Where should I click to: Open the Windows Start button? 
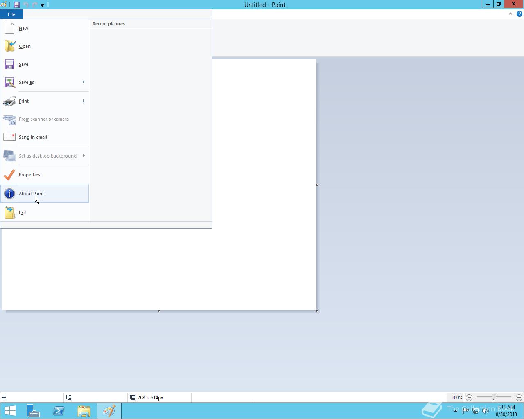pos(10,411)
